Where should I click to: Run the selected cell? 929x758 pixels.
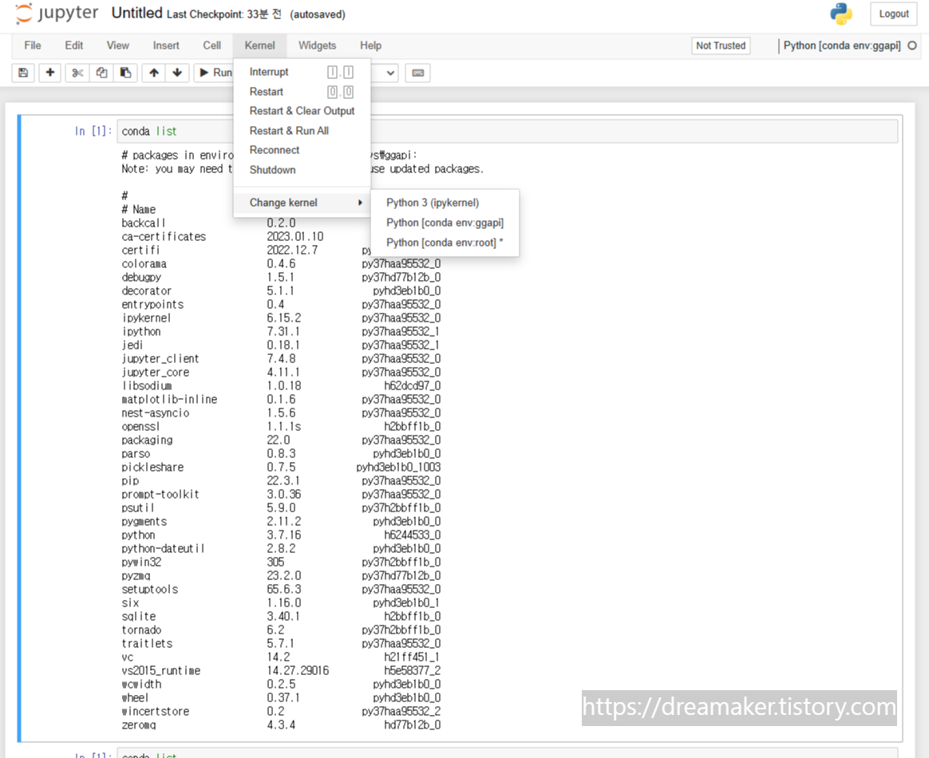[215, 73]
